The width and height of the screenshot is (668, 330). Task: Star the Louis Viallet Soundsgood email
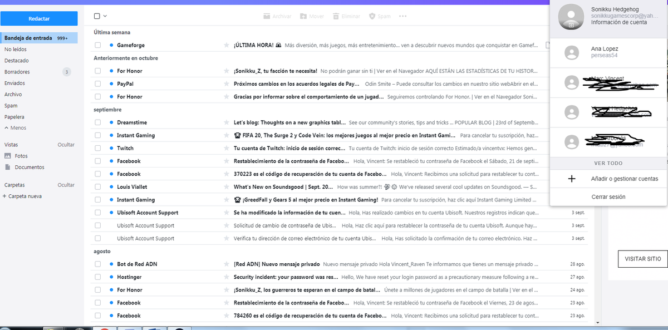point(226,187)
